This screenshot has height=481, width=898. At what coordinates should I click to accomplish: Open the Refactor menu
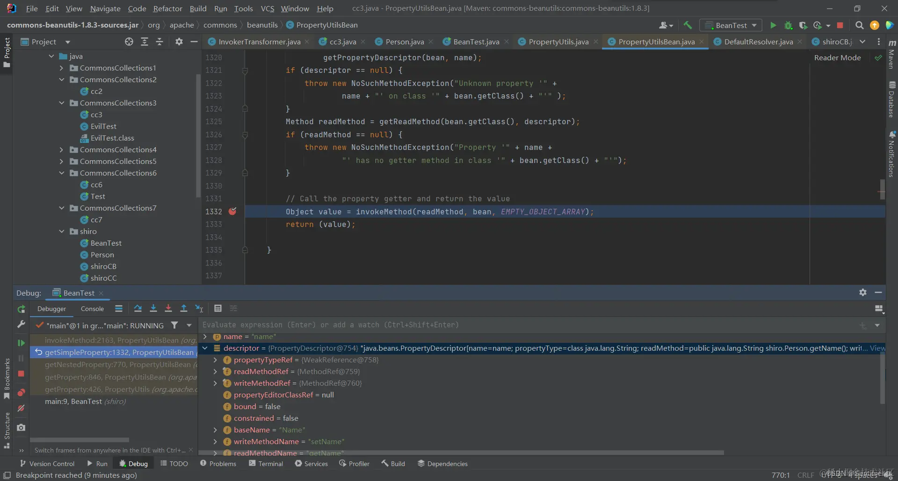(167, 8)
